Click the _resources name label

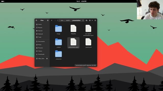click(x=58, y=59)
